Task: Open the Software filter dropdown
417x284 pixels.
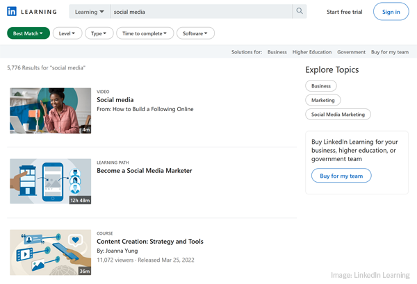Action: coord(195,33)
